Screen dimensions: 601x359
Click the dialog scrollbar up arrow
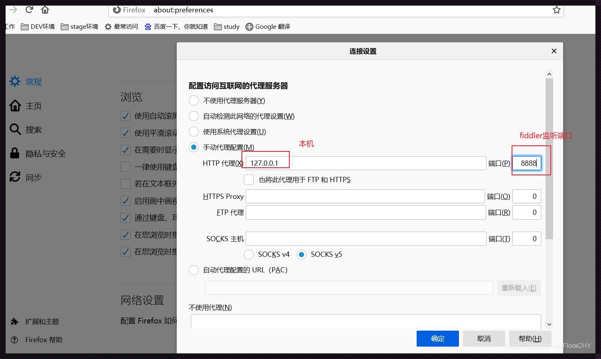tap(549, 74)
